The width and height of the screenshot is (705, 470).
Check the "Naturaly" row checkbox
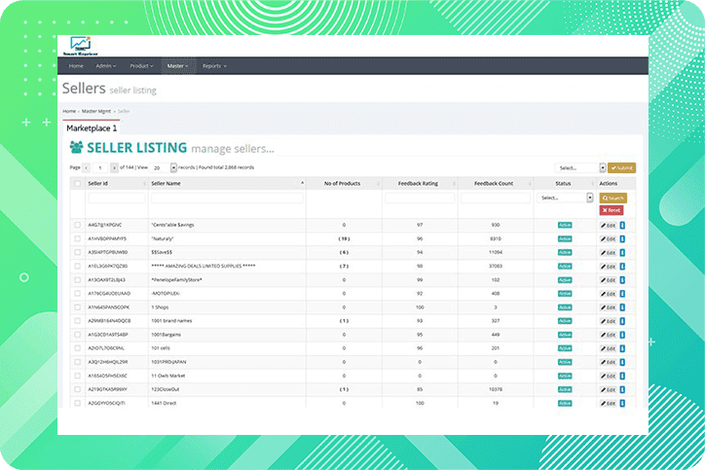click(77, 238)
